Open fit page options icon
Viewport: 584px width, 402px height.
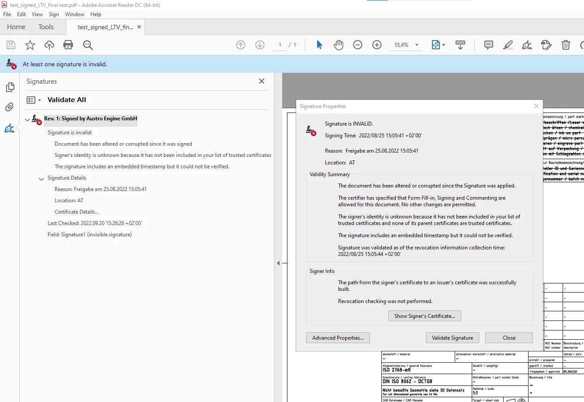pyautogui.click(x=438, y=45)
